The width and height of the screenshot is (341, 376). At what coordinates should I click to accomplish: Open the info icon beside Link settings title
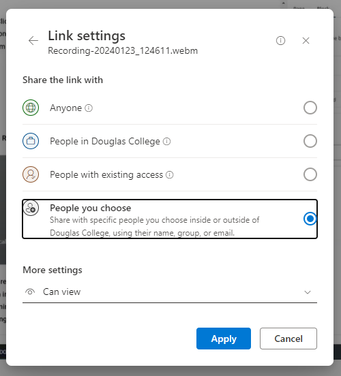coord(280,40)
